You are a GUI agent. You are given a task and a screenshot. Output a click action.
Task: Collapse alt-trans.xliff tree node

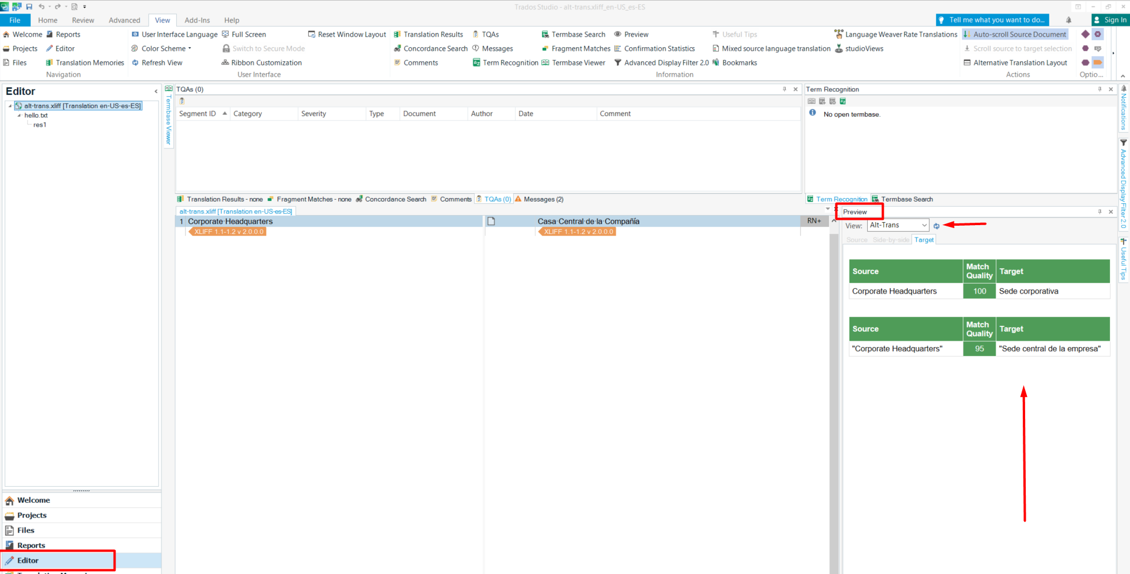click(x=10, y=106)
